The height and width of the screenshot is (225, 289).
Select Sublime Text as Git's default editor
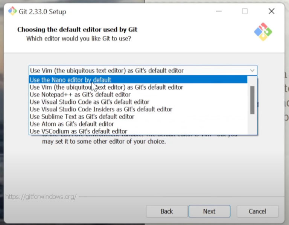click(x=138, y=117)
